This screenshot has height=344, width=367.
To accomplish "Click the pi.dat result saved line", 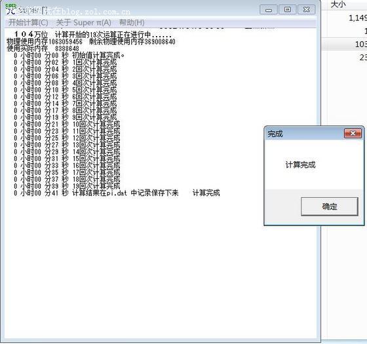I will pos(117,193).
